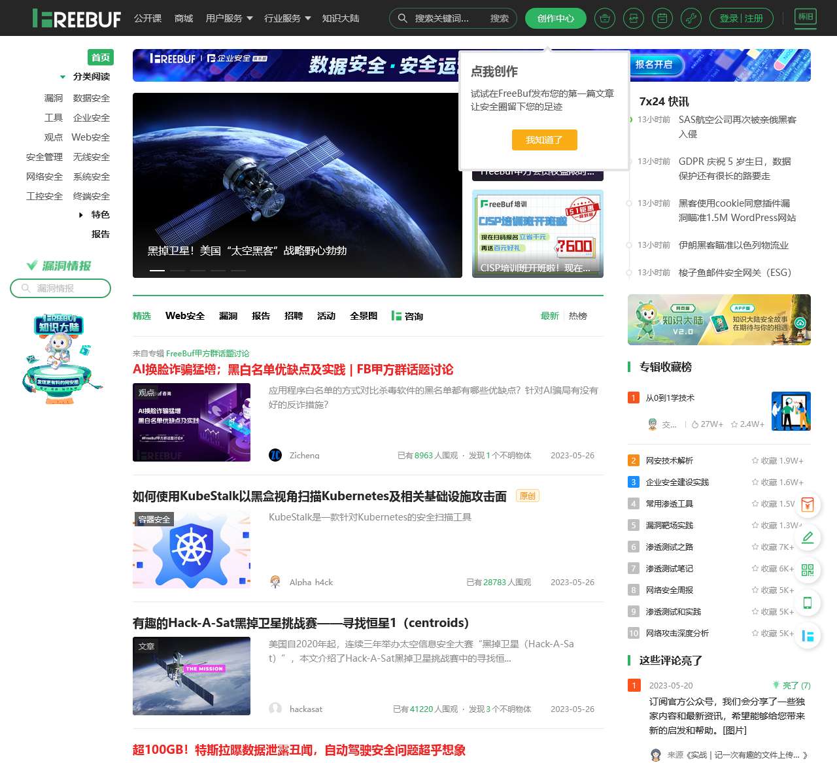The width and height of the screenshot is (837, 763).
Task: Click the floating coupon icon on right edge
Action: 808,505
